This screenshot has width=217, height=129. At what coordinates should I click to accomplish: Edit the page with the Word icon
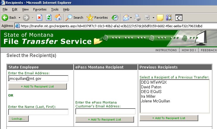pyautogui.click(x=147, y=18)
